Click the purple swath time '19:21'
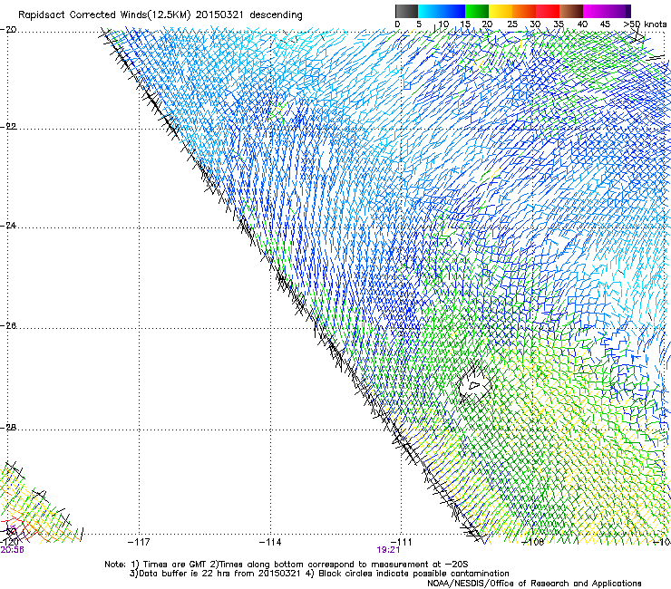The image size is (671, 589). pyautogui.click(x=388, y=550)
